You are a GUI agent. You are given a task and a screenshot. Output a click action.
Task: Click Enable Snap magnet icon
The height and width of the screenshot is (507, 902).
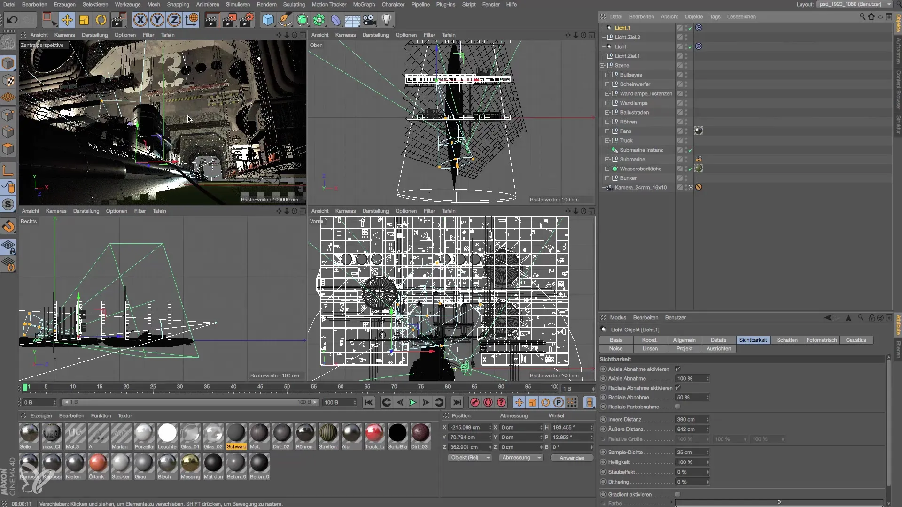8,226
